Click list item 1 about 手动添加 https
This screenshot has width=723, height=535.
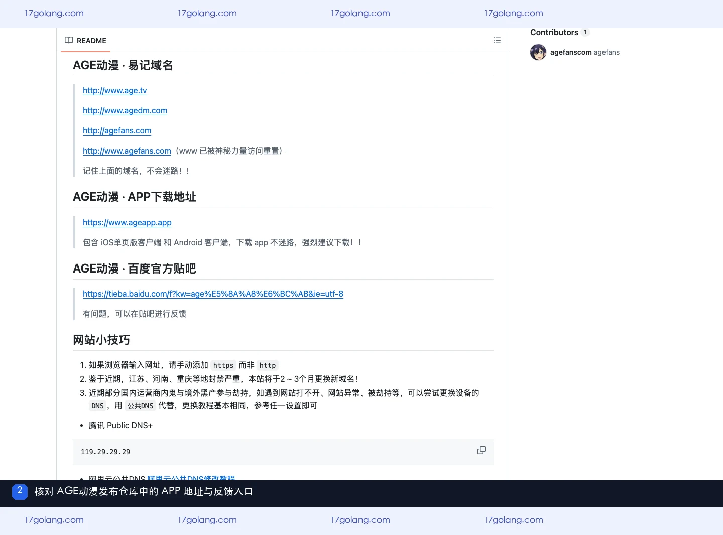184,365
